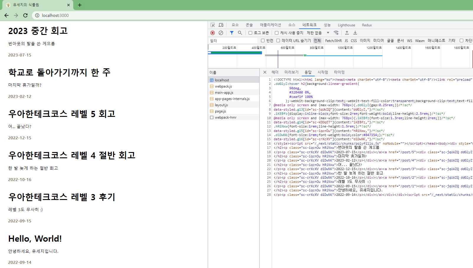Show 미리보기 tab of request
473x268 pixels.
pos(291,72)
